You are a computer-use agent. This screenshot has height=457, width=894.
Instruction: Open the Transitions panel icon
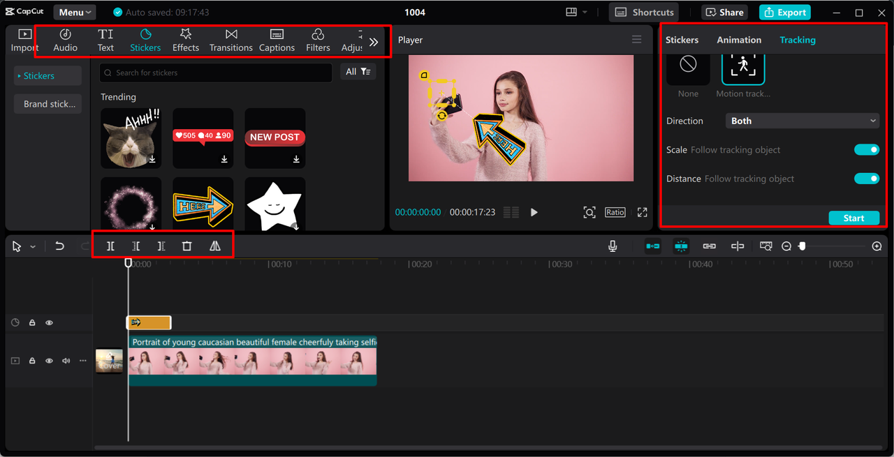click(231, 40)
